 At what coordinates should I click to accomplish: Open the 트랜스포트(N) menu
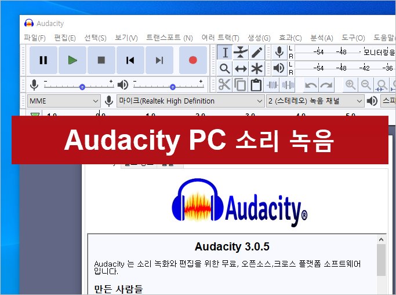coord(169,38)
